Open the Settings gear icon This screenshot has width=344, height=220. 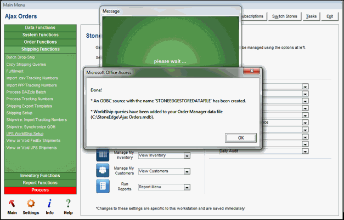[31, 204]
